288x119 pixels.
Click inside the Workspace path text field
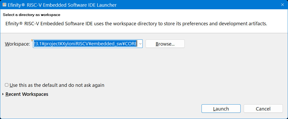pos(85,44)
